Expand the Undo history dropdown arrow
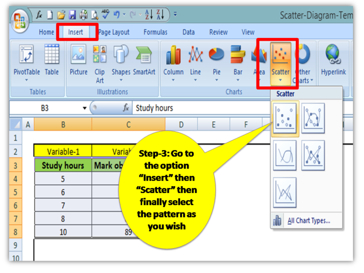364x273 pixels. [124, 15]
